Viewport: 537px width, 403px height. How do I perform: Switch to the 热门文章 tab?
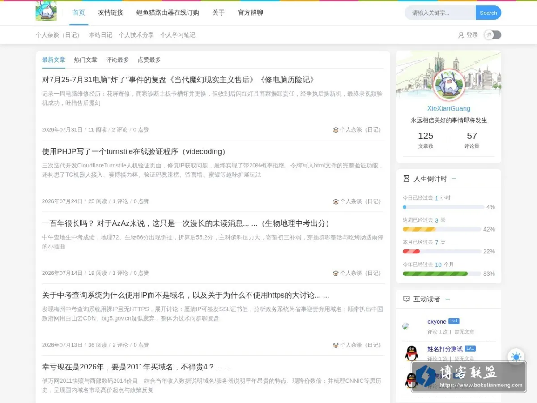[85, 60]
